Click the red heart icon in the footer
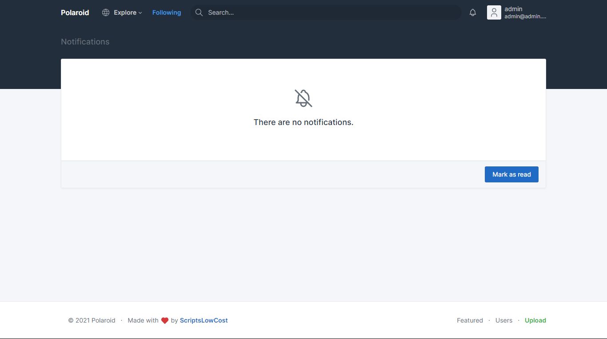 [164, 321]
